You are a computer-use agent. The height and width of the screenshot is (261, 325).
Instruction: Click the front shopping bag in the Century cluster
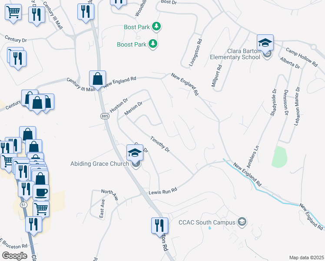pyautogui.click(x=37, y=103)
